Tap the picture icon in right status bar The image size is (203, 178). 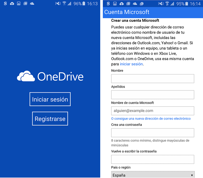(x=115, y=4)
